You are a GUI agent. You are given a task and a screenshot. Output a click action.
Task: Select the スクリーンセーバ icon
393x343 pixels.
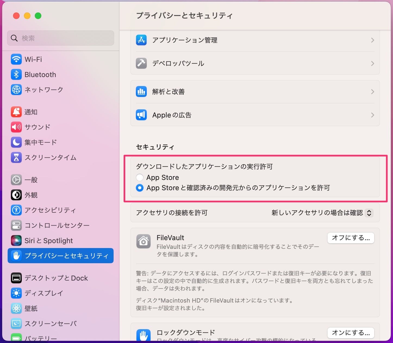[x=16, y=323]
